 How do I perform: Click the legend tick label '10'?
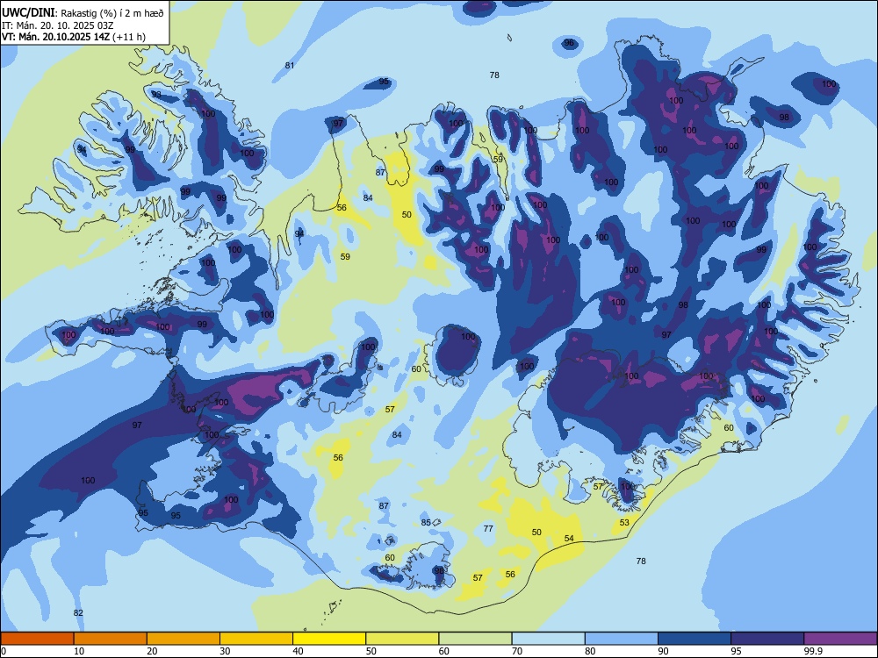[79, 651]
